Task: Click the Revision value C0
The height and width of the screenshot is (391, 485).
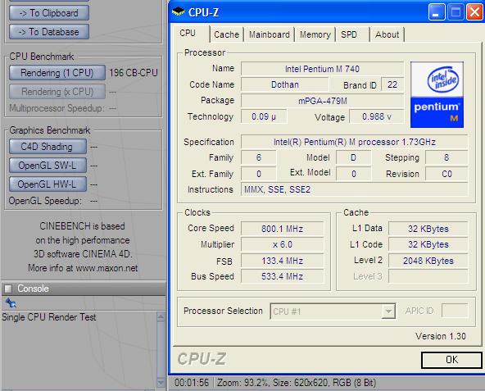Action: [446, 174]
